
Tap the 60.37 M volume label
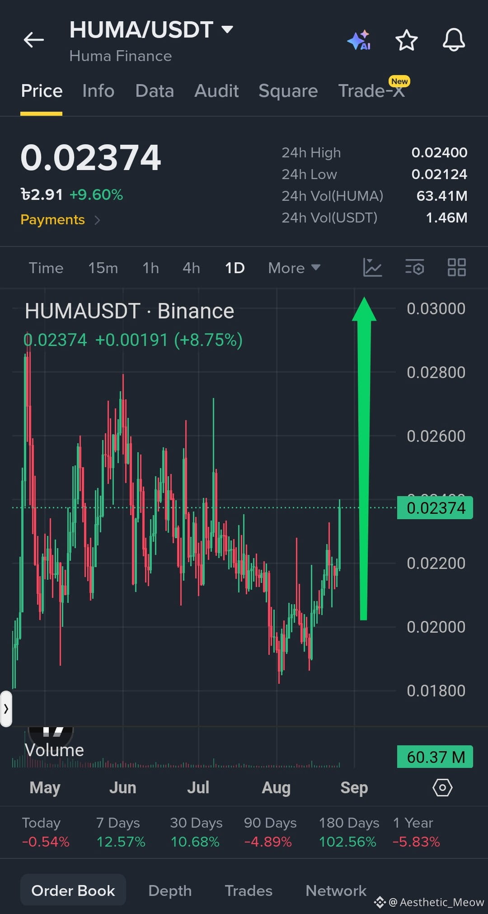pos(435,757)
